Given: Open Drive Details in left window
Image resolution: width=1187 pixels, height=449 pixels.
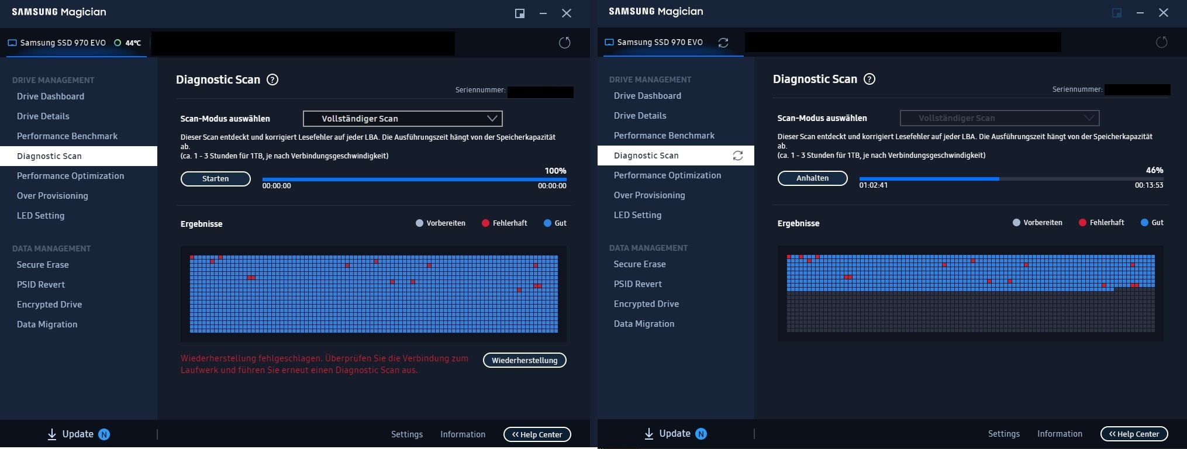Looking at the screenshot, I should tap(43, 116).
